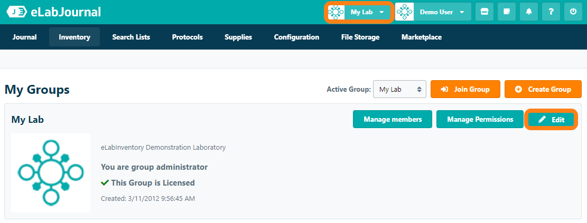Image resolution: width=587 pixels, height=223 pixels.
Task: Open the sticky notes icon
Action: point(506,12)
